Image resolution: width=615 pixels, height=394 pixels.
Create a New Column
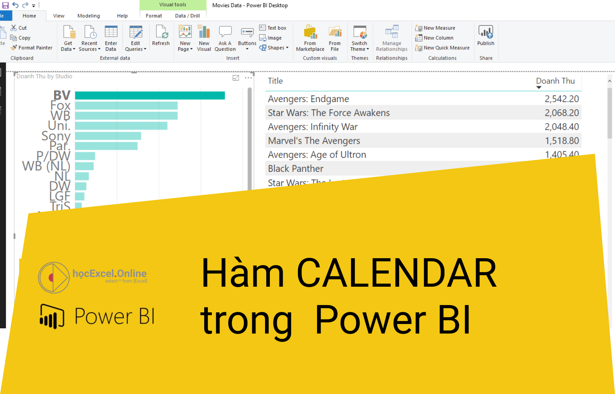tap(434, 38)
